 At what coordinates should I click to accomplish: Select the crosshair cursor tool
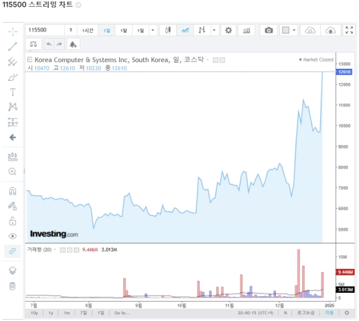click(13, 31)
